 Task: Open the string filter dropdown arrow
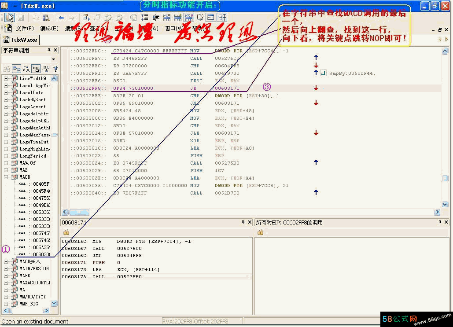tap(53, 59)
